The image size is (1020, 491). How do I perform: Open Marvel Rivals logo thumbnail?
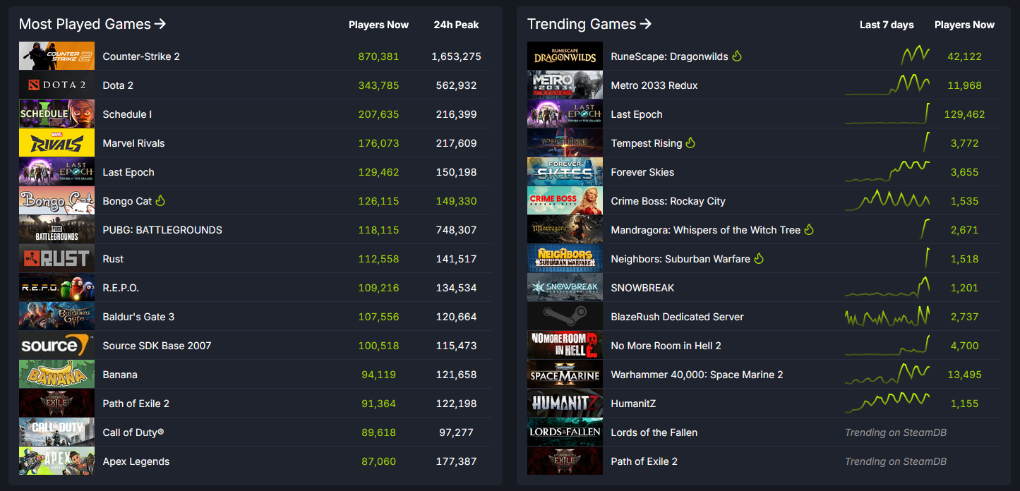(56, 143)
